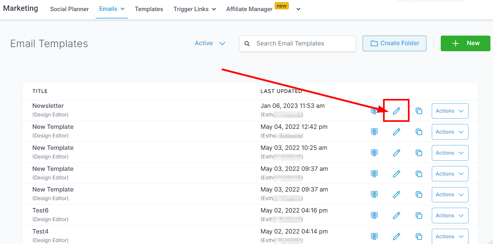Click the edit pencil for Test6
Screen dimensions: 493x244
point(396,215)
